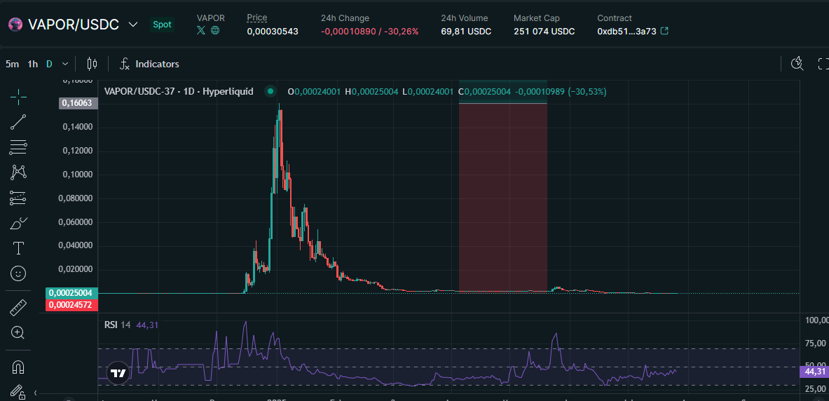Select the pattern drawing tool
Image resolution: width=829 pixels, height=401 pixels.
(18, 172)
